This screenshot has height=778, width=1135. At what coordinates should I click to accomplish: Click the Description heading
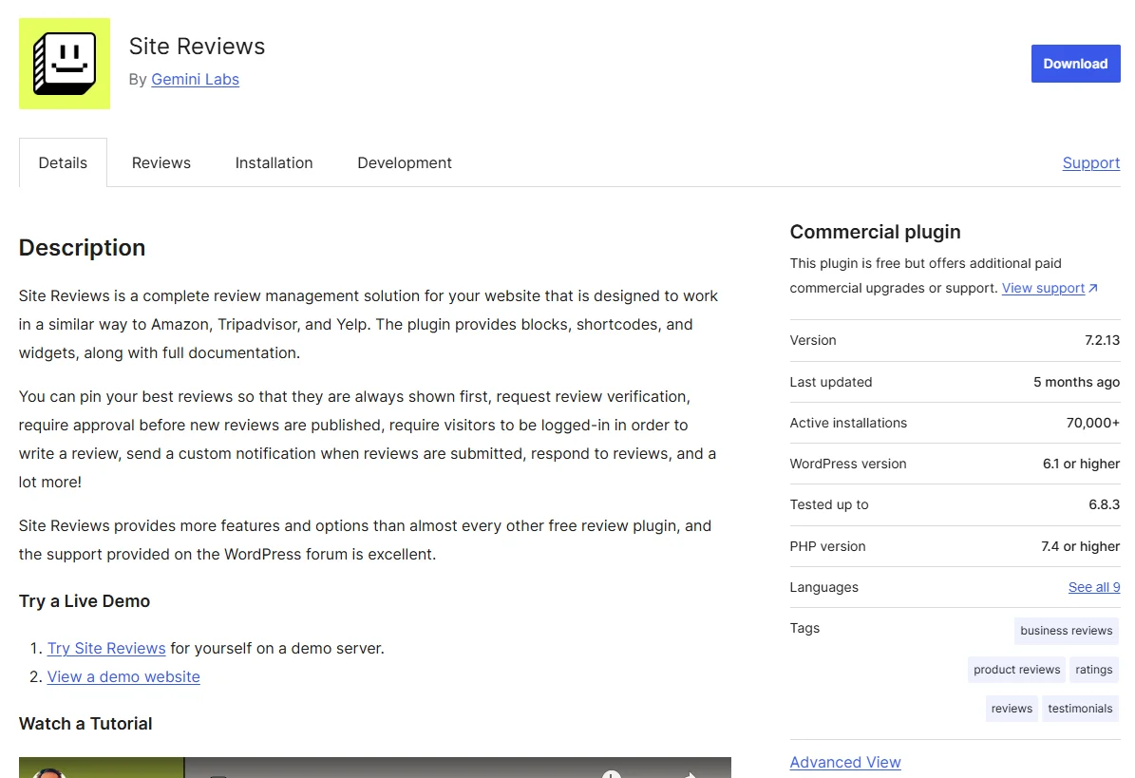[82, 248]
